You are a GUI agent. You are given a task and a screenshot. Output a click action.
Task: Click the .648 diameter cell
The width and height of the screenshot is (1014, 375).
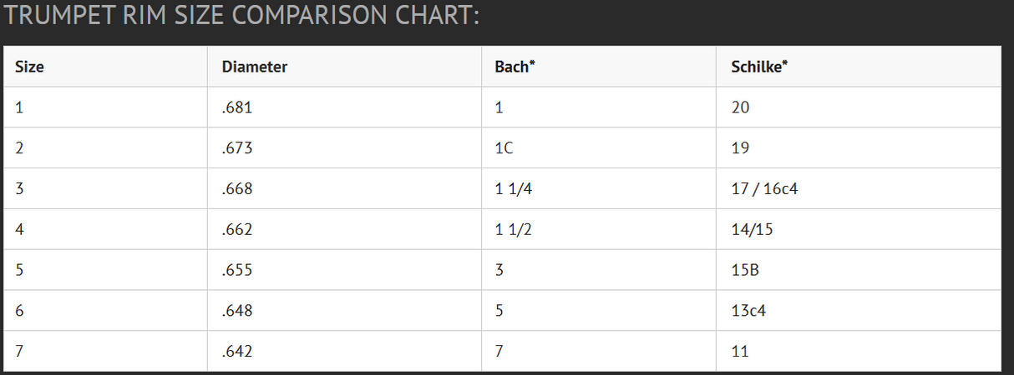tap(238, 312)
